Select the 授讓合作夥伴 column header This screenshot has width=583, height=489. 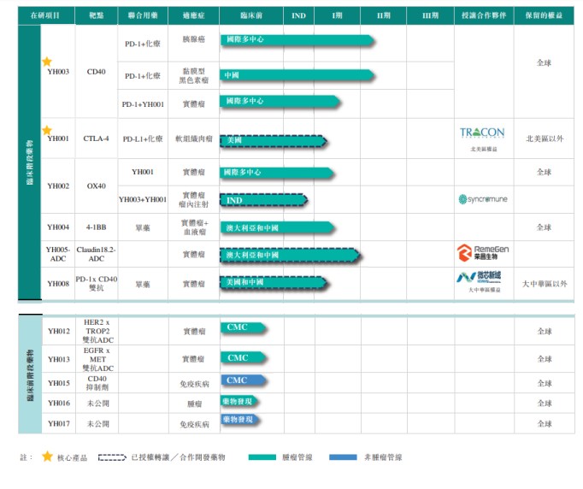pyautogui.click(x=482, y=15)
